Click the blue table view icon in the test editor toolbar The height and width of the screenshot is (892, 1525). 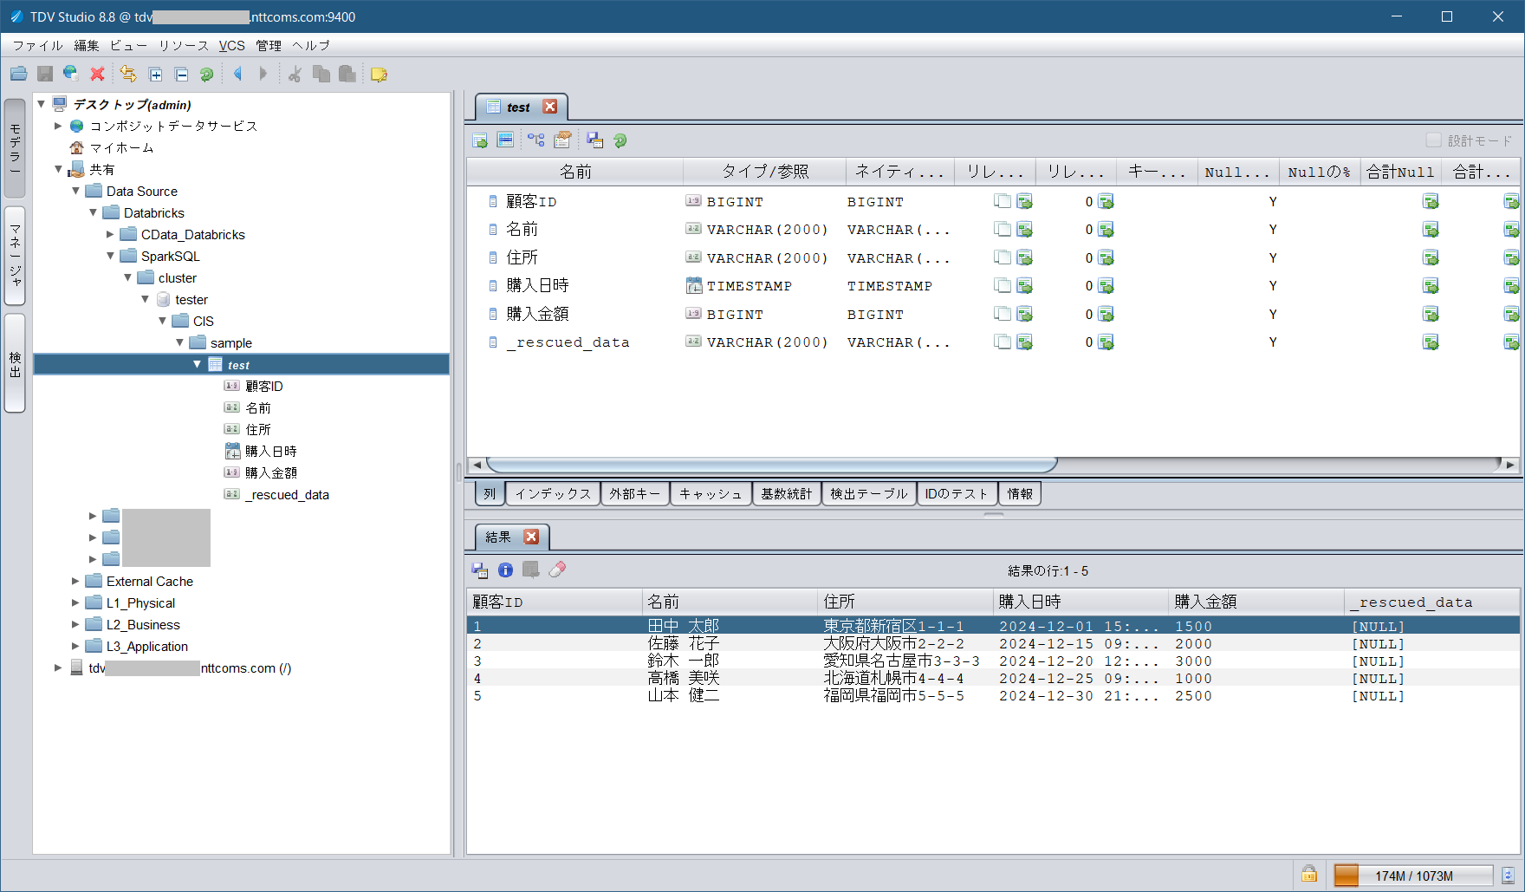tap(505, 140)
